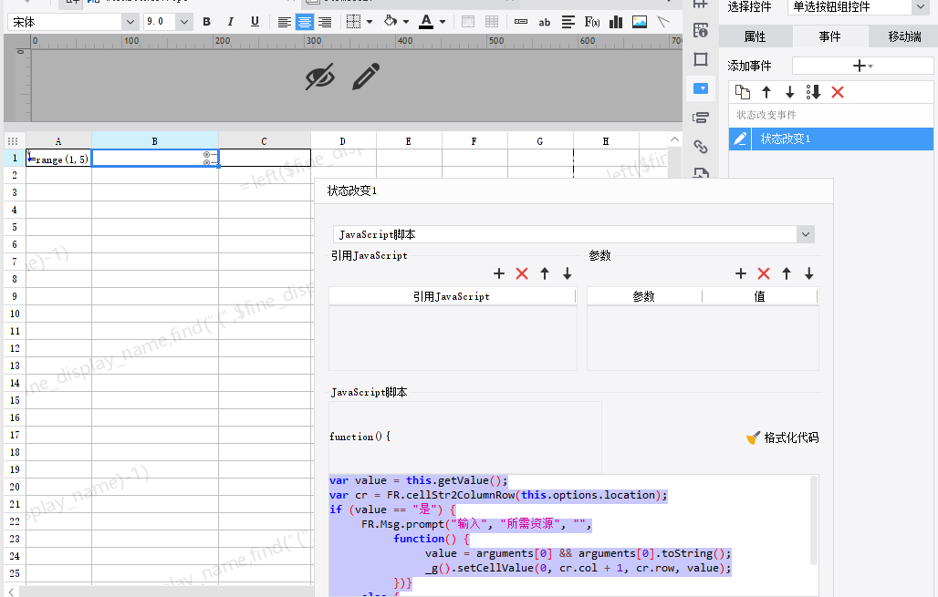This screenshot has width=938, height=597.
Task: Move 参数 entry down
Action: (808, 273)
